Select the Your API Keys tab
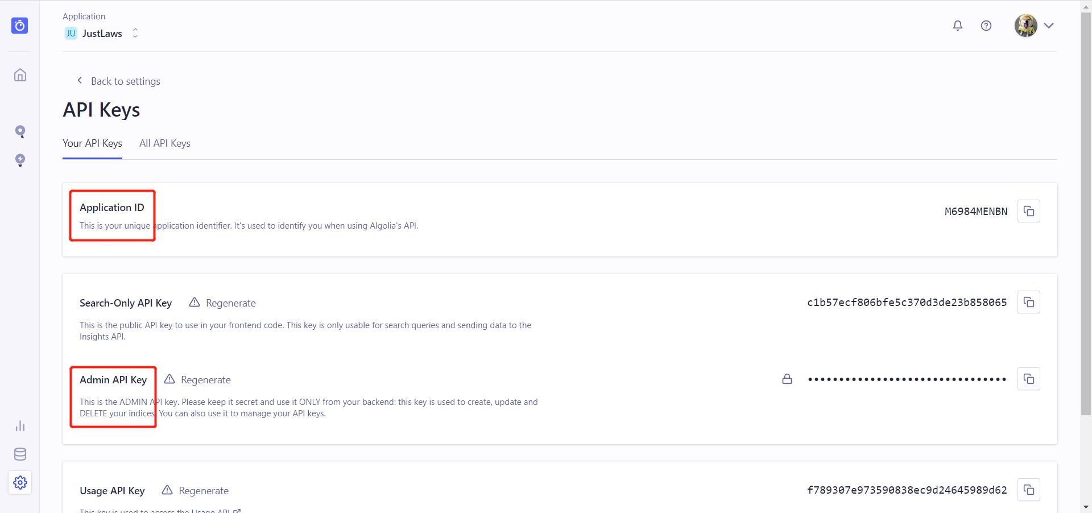Image resolution: width=1092 pixels, height=513 pixels. coord(92,143)
